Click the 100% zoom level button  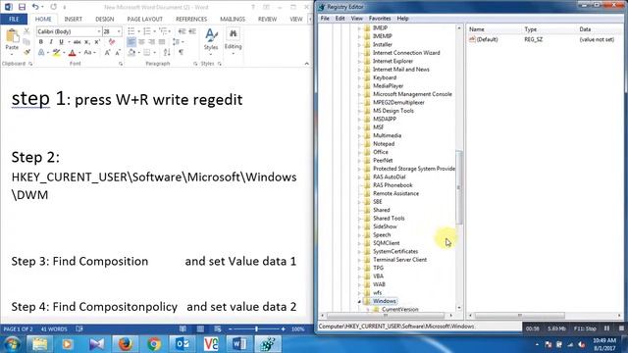tap(298, 329)
